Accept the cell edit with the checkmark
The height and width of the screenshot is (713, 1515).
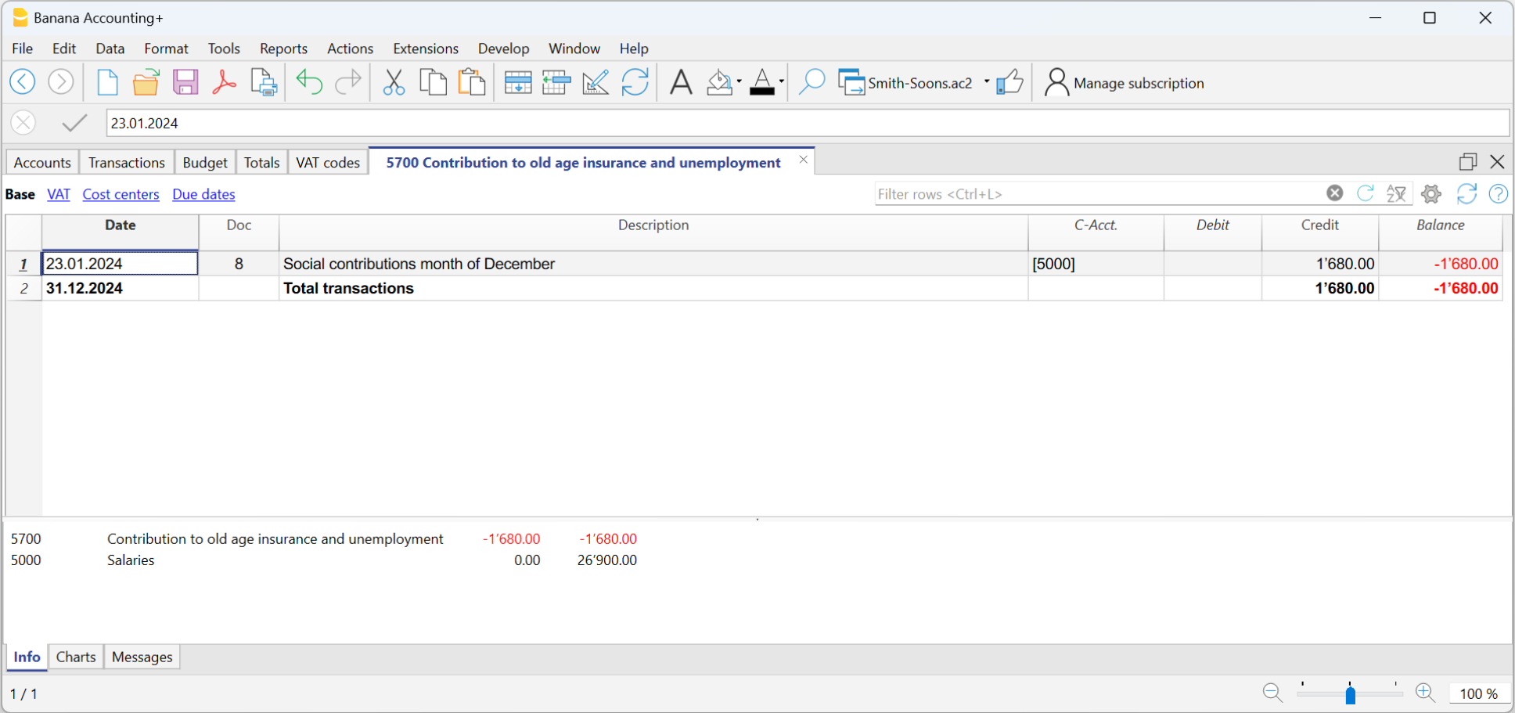74,123
